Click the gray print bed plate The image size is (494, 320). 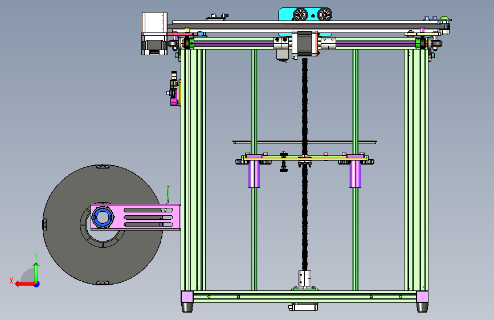pos(305,142)
